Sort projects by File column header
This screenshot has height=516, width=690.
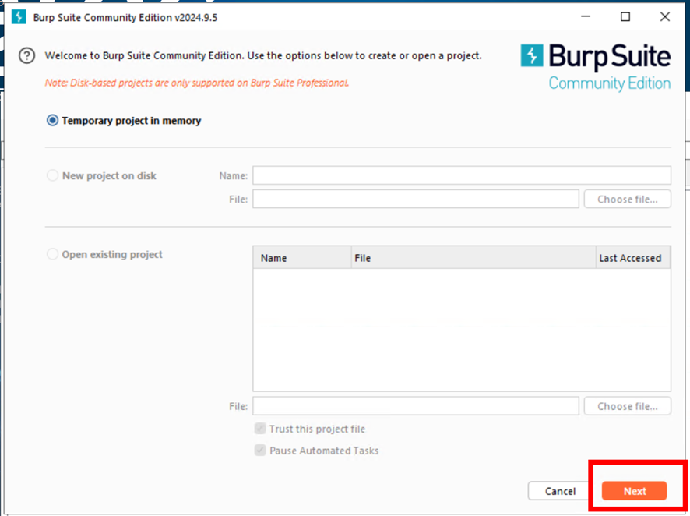click(473, 258)
